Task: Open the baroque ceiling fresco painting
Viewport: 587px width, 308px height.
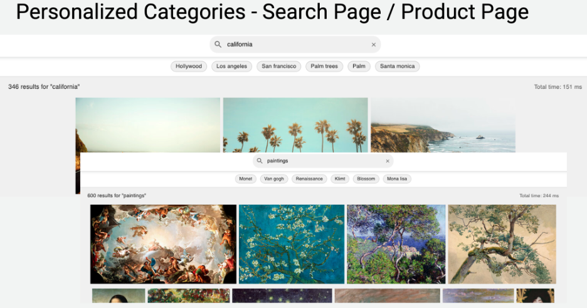Action: click(x=163, y=244)
